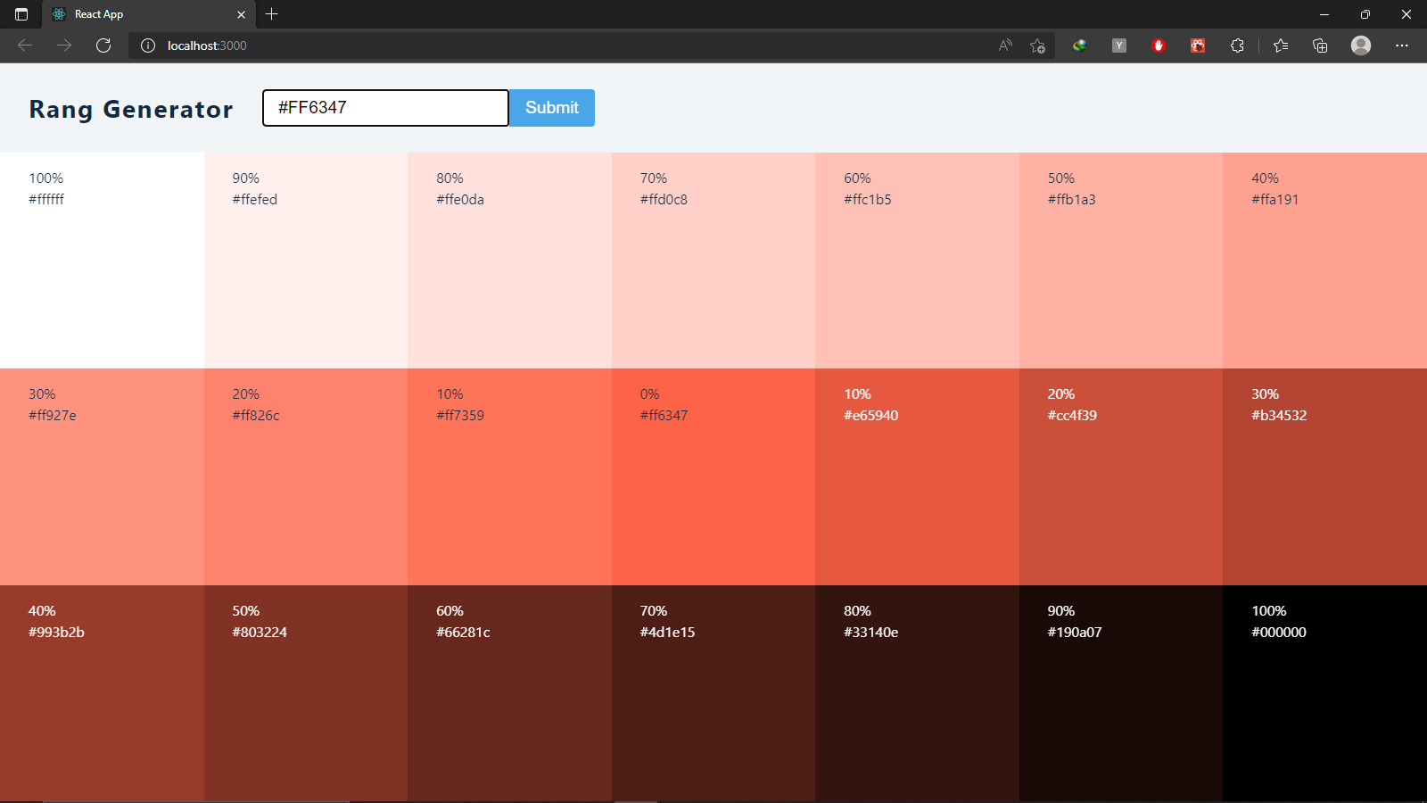Click the red bee extension icon
Image resolution: width=1427 pixels, height=803 pixels.
[x=1197, y=46]
